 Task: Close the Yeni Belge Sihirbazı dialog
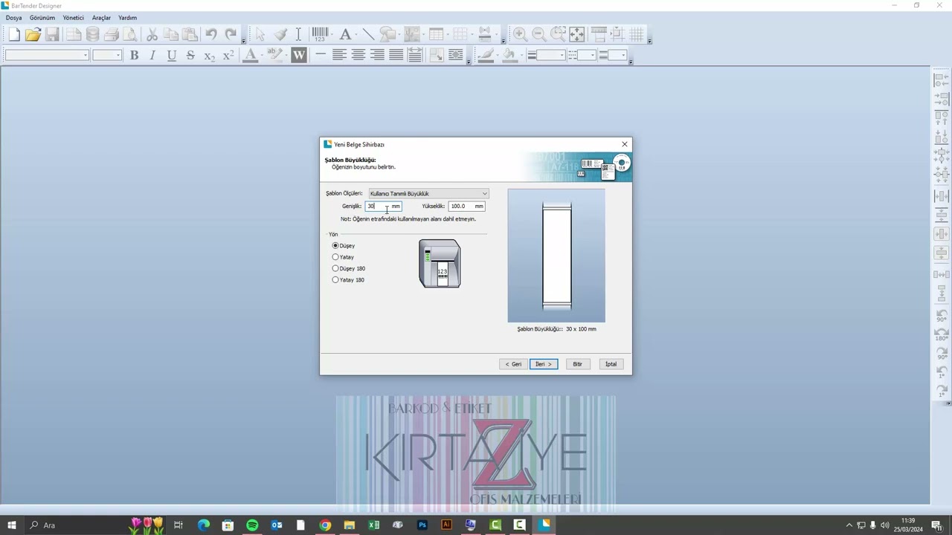(625, 144)
